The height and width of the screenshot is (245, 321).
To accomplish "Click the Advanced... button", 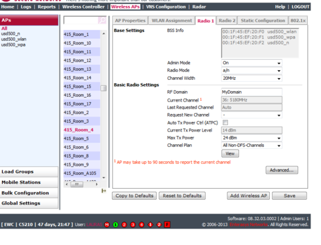I will [x=282, y=170].
